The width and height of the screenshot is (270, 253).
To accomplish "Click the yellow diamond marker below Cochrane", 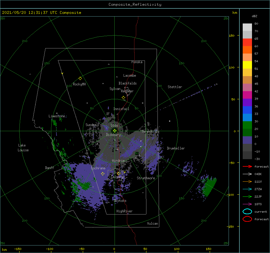I will point(103,174).
